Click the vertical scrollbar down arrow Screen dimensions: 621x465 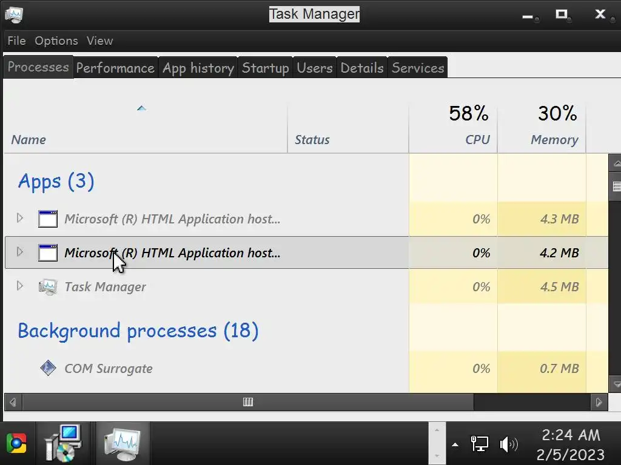(x=616, y=384)
